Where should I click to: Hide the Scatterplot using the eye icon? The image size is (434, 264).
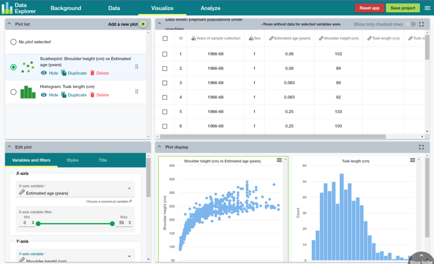(x=50, y=73)
